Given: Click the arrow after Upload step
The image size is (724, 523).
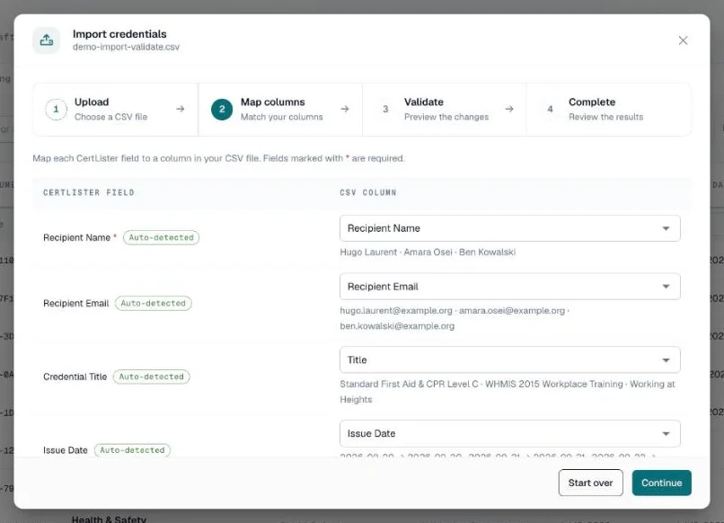Looking at the screenshot, I should pos(180,109).
